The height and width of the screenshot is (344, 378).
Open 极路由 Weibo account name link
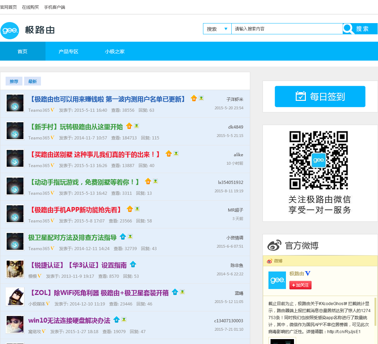pyautogui.click(x=297, y=274)
